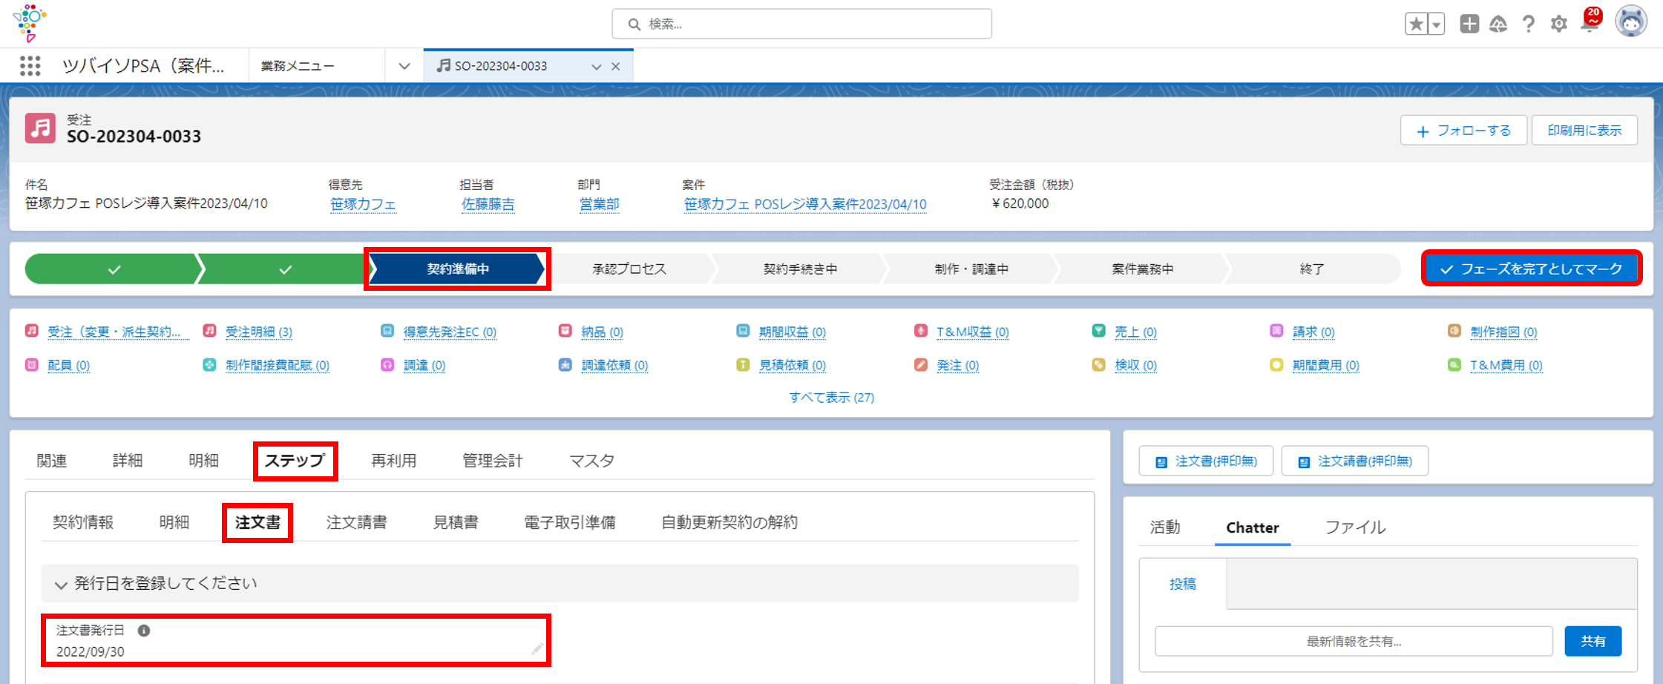
Task: Click the フェーズを完了としてマーク button
Action: click(x=1532, y=269)
